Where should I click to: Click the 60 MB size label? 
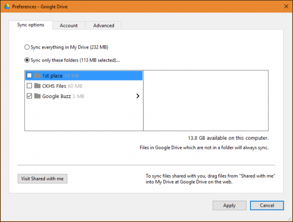click(75, 86)
